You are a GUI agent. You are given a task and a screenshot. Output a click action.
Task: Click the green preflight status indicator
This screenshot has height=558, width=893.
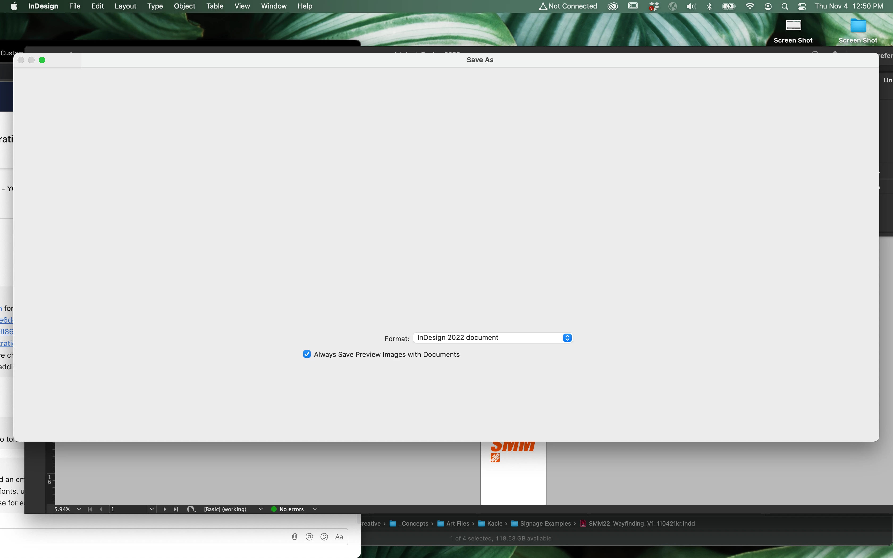tap(274, 509)
